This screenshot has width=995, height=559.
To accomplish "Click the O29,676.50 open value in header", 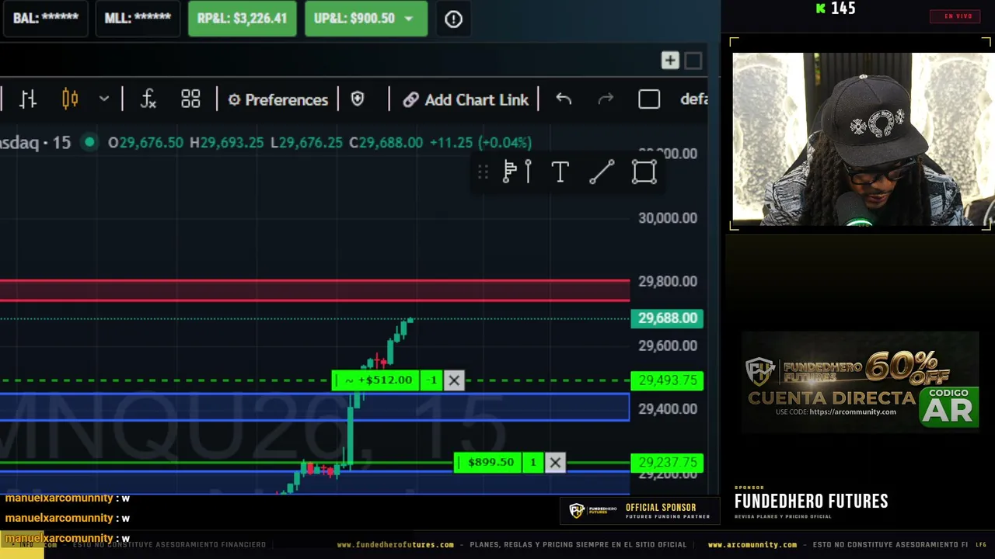I will pyautogui.click(x=145, y=143).
